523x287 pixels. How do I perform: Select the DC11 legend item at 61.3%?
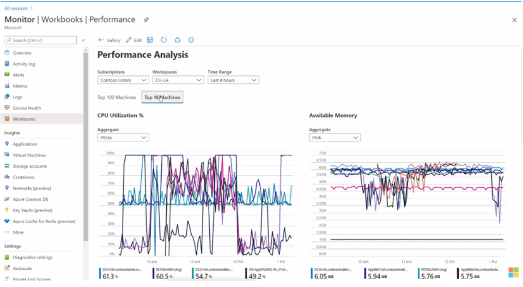point(121,273)
